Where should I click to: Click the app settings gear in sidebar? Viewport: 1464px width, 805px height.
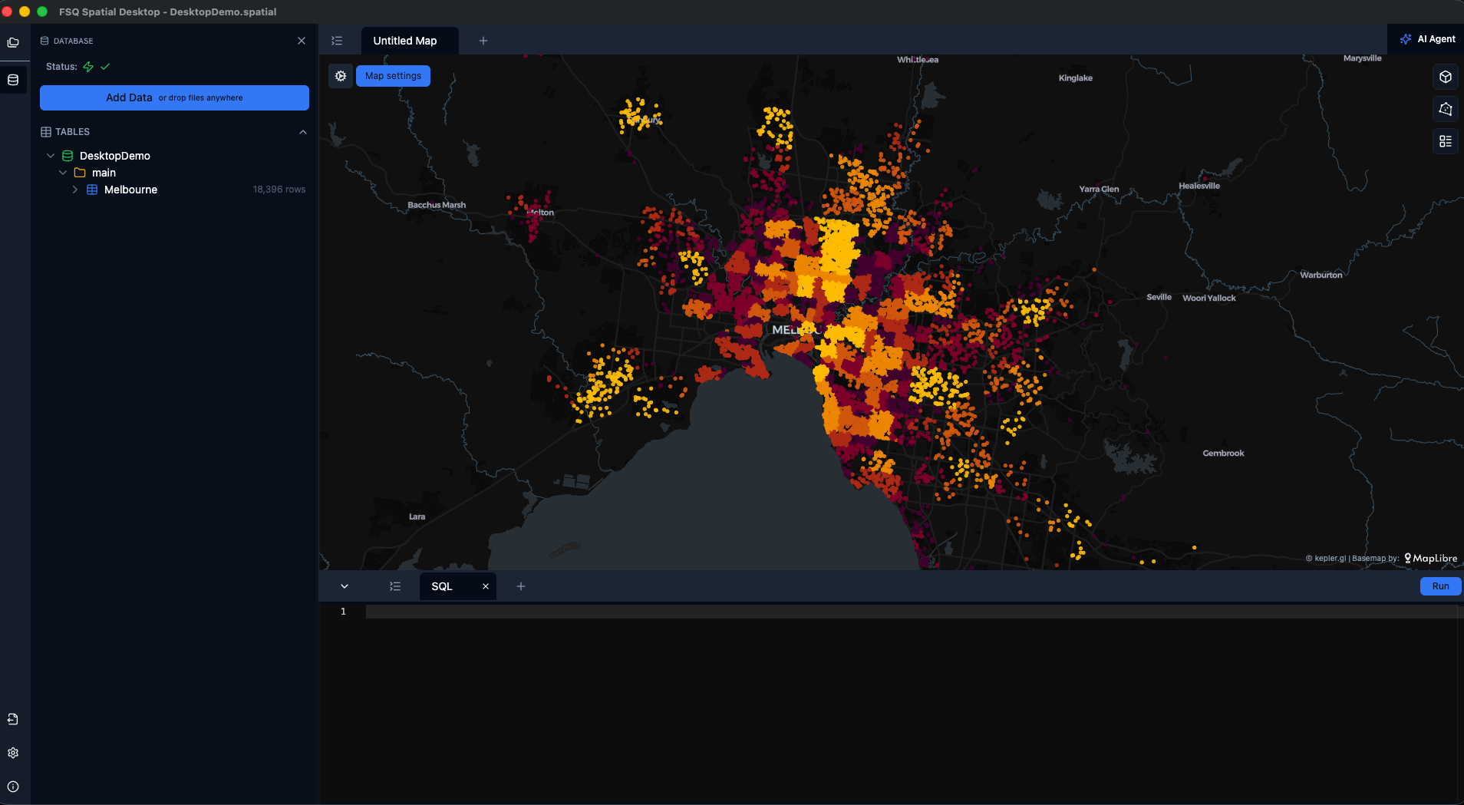point(13,753)
